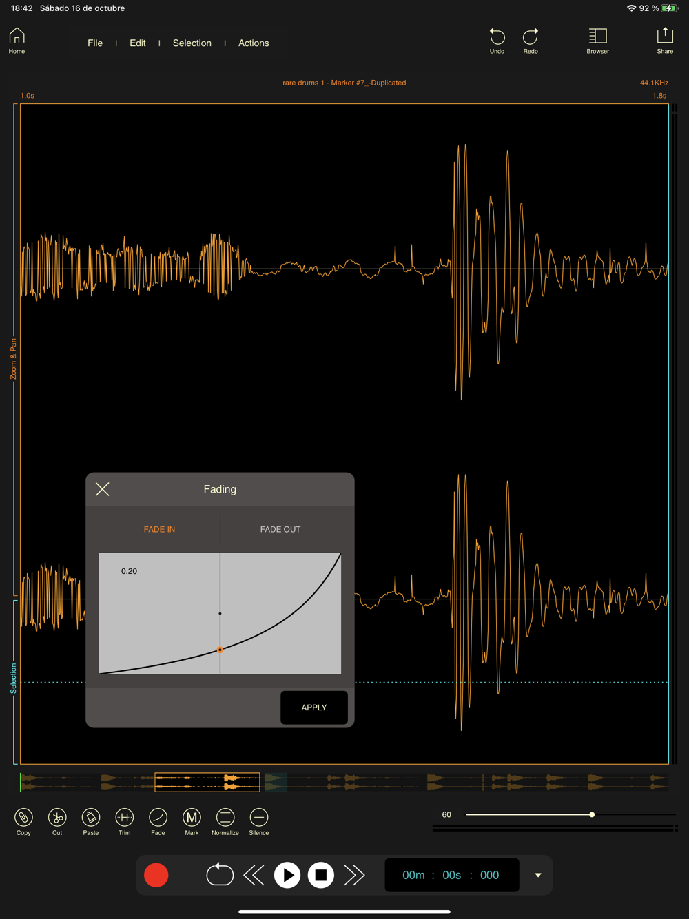The image size is (689, 919).
Task: Undo the last edit
Action: (497, 41)
